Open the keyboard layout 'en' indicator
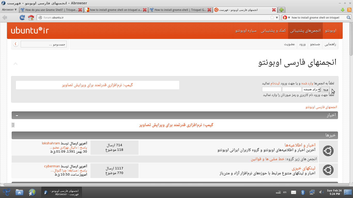353x198 pixels. (x=285, y=192)
